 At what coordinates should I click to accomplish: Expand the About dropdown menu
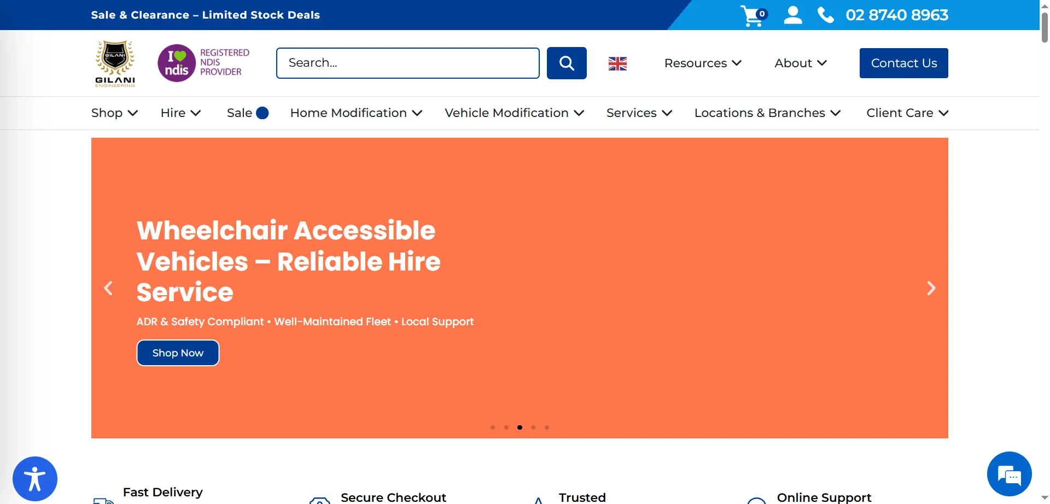(x=800, y=63)
